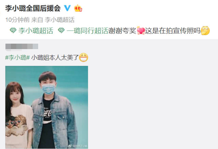Click the yellow thinking face emoji
The height and width of the screenshot is (149, 218).
(205, 30)
